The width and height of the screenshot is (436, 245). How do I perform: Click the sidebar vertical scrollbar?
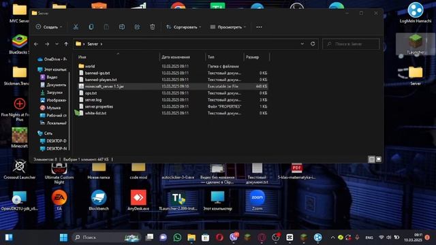pos(69,111)
